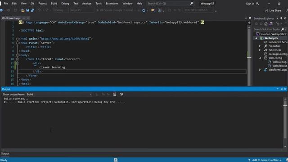Expand the References node
288x162 pixels.
260,50
